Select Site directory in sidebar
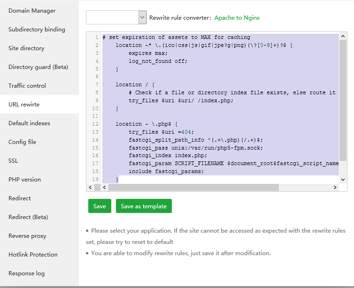This screenshot has height=288, width=354. (26, 48)
